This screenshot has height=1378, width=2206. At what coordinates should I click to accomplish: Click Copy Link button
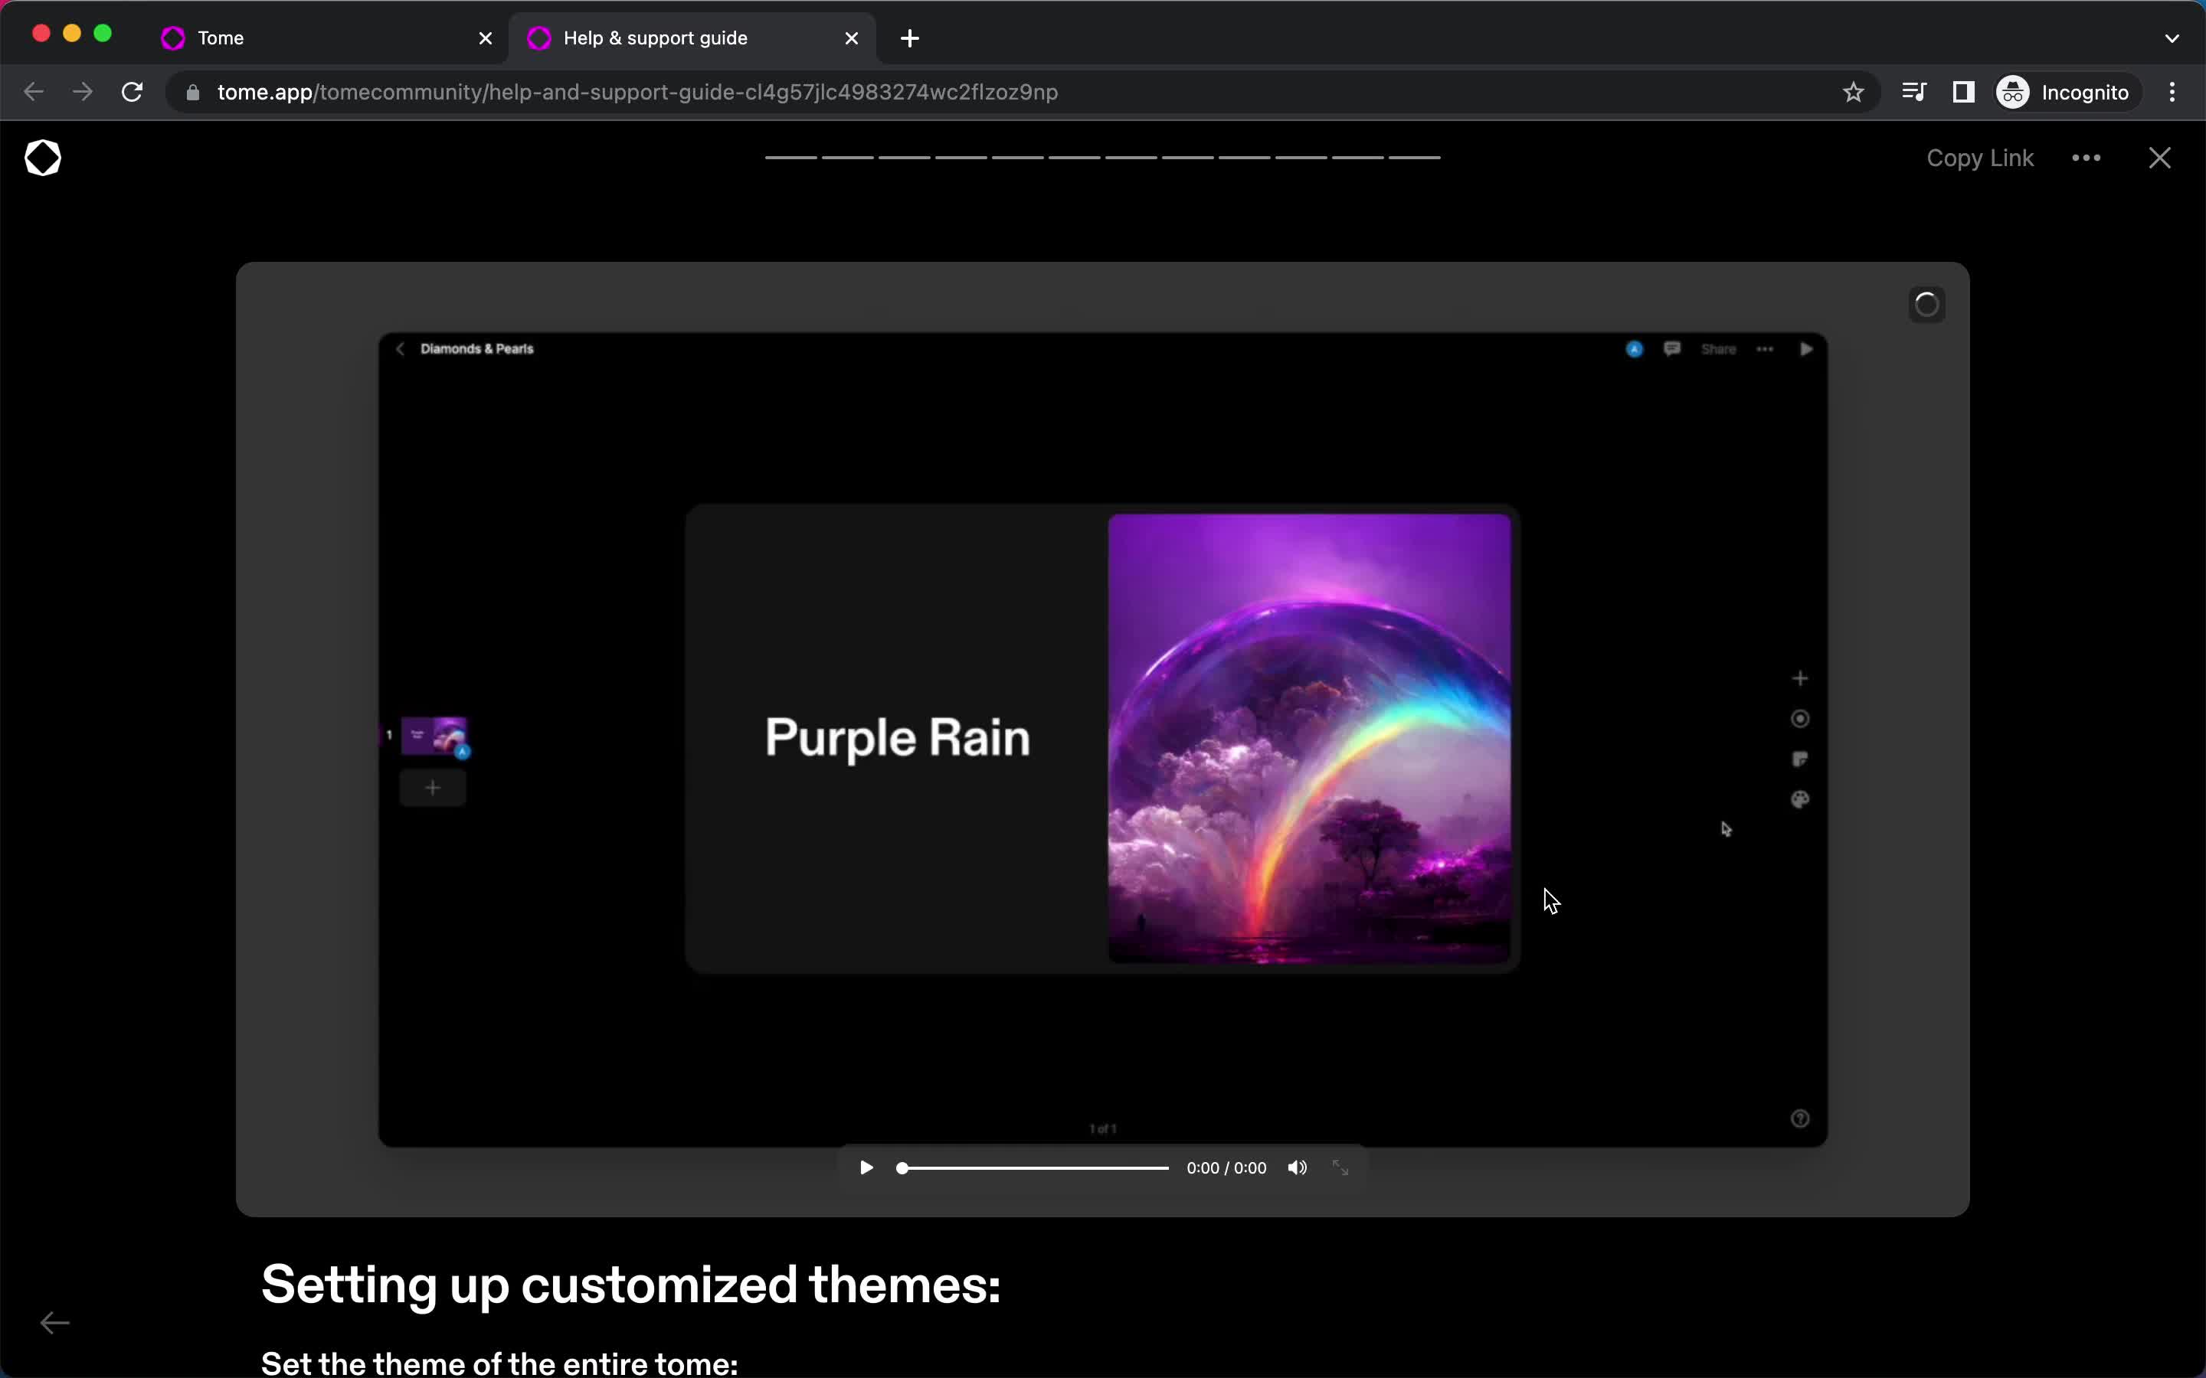(1979, 158)
